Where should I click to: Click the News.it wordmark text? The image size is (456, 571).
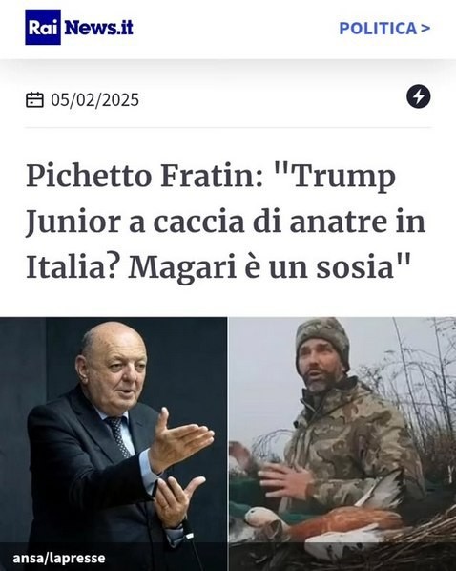click(98, 28)
